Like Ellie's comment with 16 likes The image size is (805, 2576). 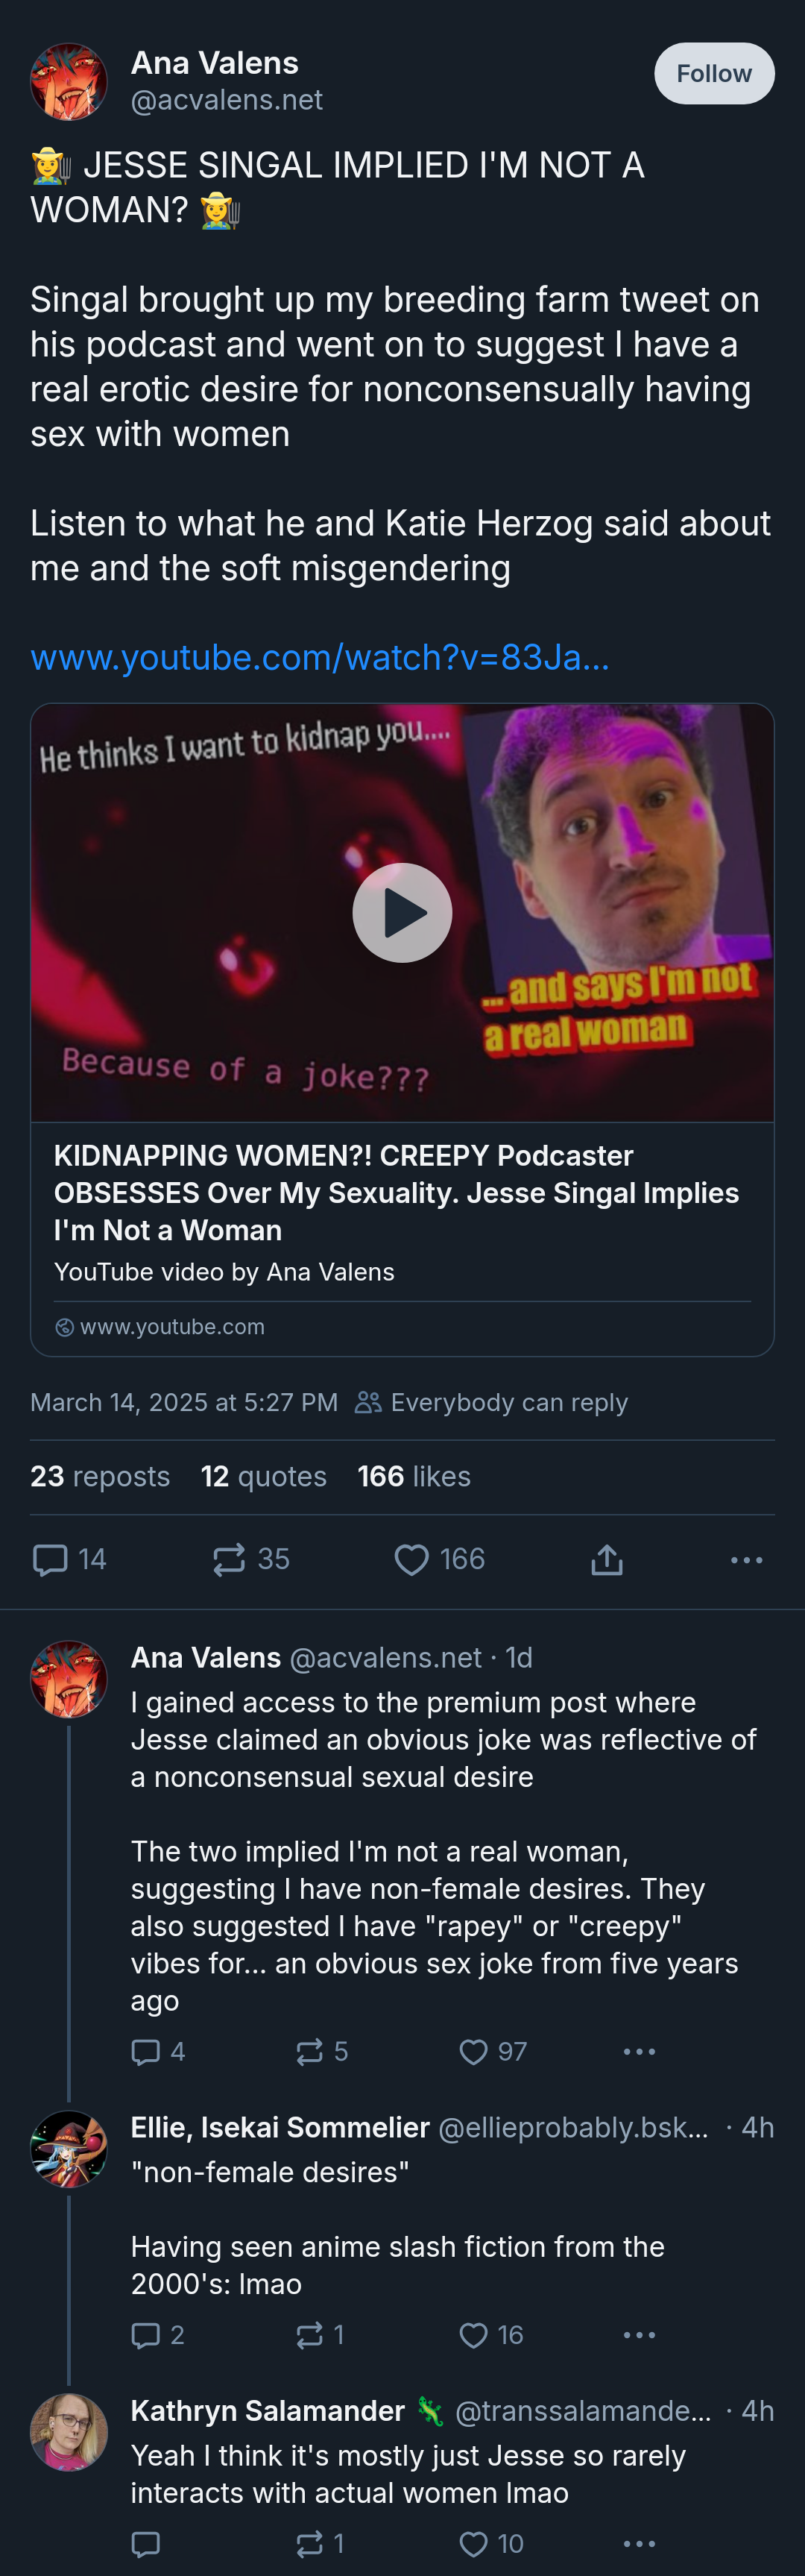[491, 2334]
